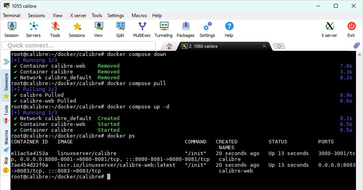The image size is (363, 190).
Task: Open the Help question mark icon
Action: [x=229, y=30]
